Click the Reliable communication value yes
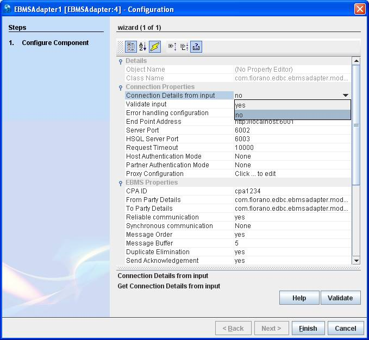This screenshot has height=340, width=369. 292,217
